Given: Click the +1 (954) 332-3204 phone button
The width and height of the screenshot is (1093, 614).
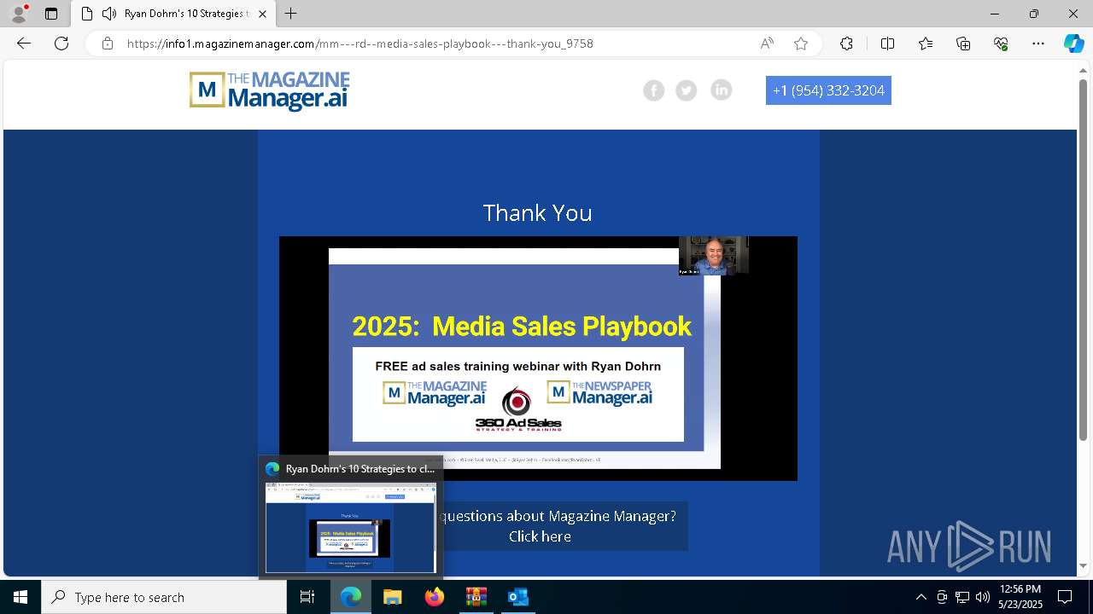Looking at the screenshot, I should [828, 90].
